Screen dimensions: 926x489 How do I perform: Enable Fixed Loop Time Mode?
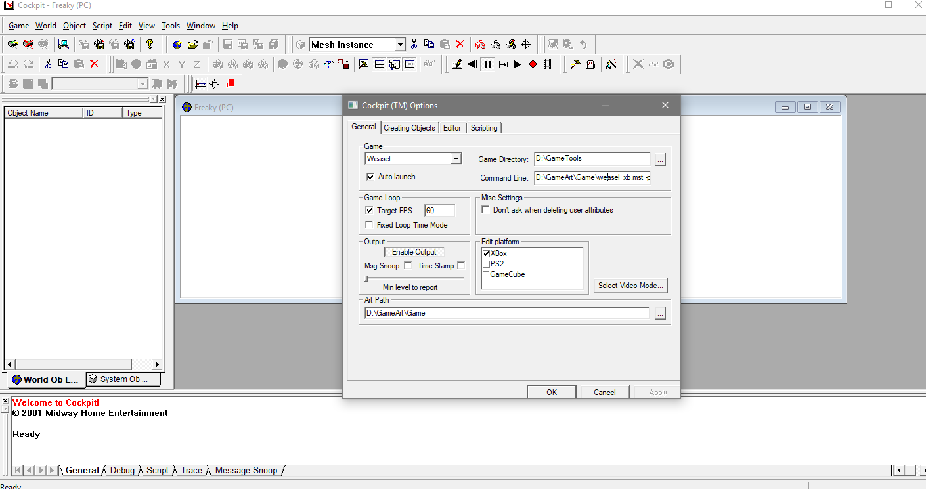coord(369,225)
